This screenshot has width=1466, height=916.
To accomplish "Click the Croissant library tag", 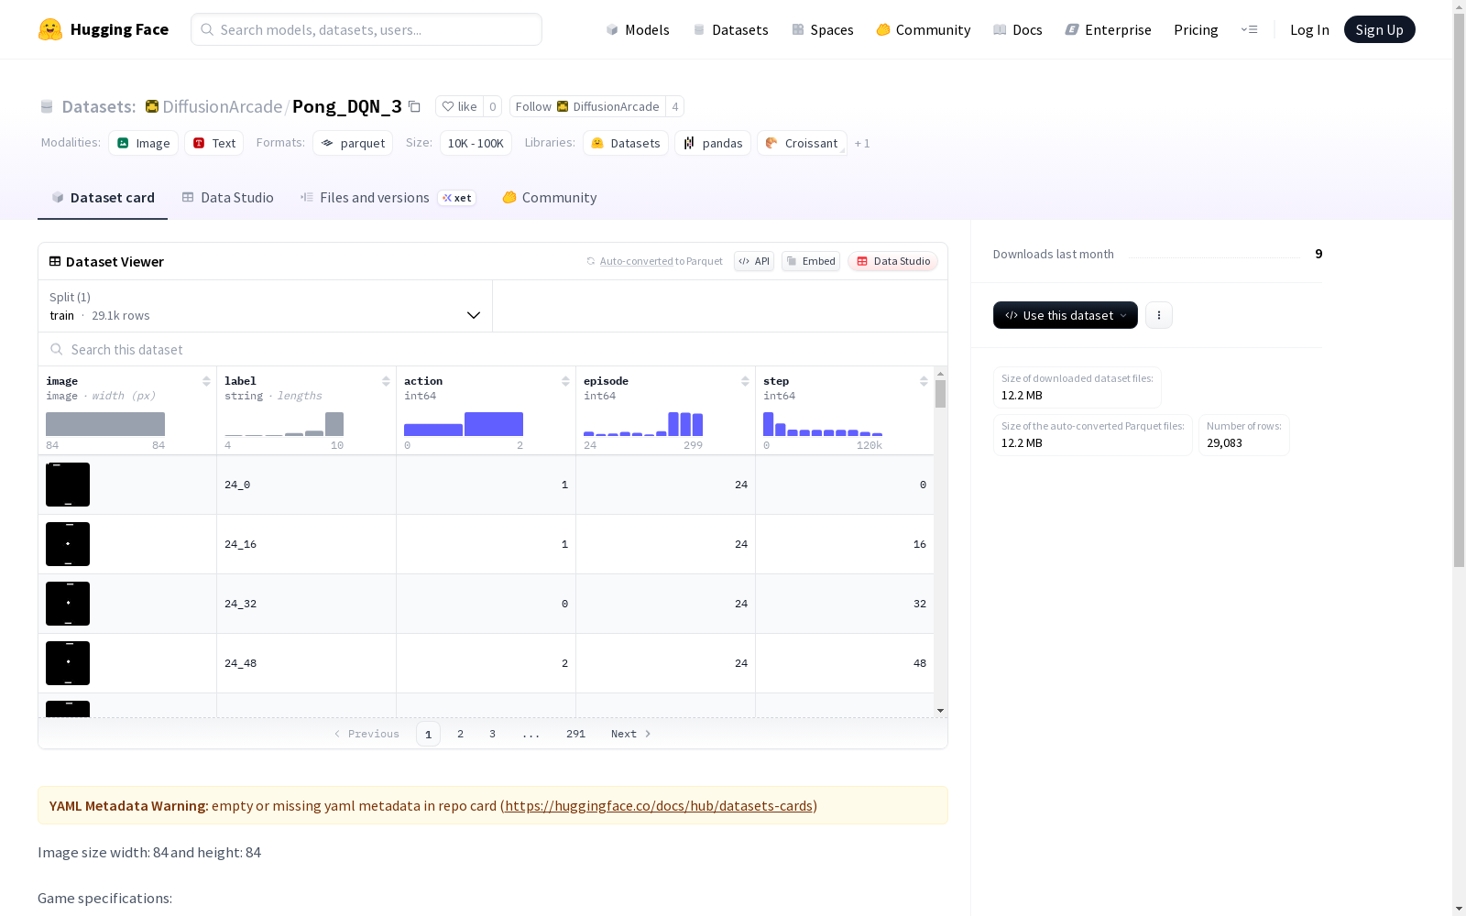I will (x=802, y=143).
